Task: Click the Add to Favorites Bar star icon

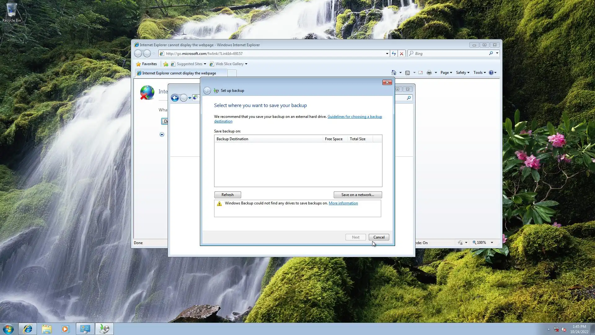Action: tap(166, 64)
